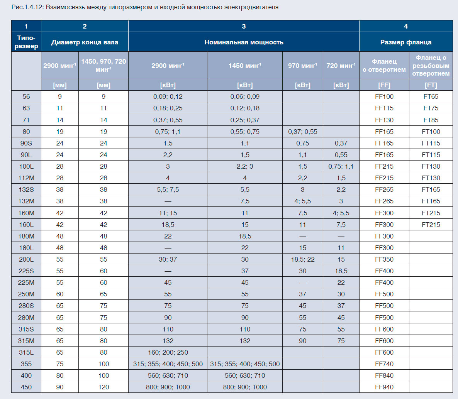Click the FF940 flange cell
The height and width of the screenshot is (399, 458).
point(384,387)
